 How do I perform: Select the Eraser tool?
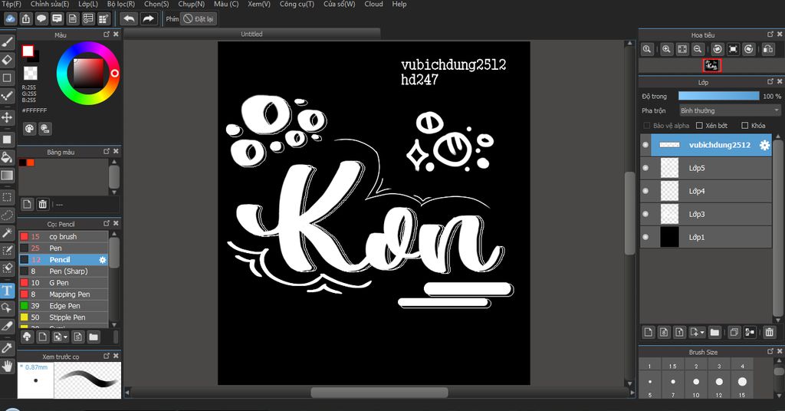coord(7,59)
